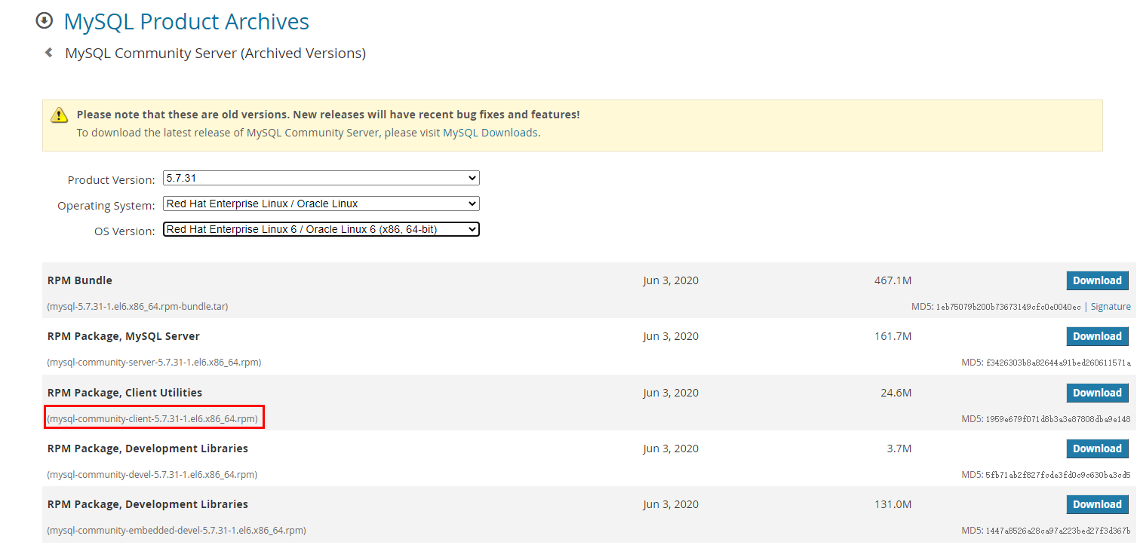
Task: Click the 467.1M size value
Action: pyautogui.click(x=893, y=280)
